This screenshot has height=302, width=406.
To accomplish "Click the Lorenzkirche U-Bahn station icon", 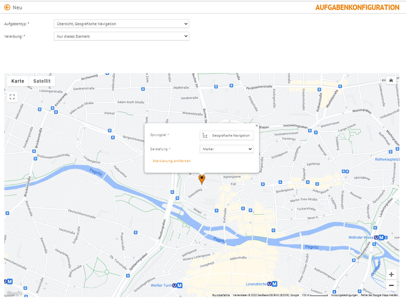I will point(273,284).
